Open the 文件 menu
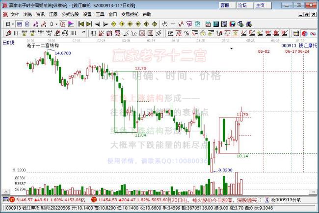 coord(15,14)
